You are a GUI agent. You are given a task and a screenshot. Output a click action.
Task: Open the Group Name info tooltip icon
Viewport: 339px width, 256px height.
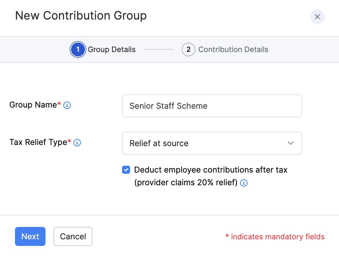[x=67, y=105]
